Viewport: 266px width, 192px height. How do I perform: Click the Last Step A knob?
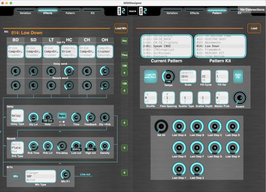click(179, 126)
